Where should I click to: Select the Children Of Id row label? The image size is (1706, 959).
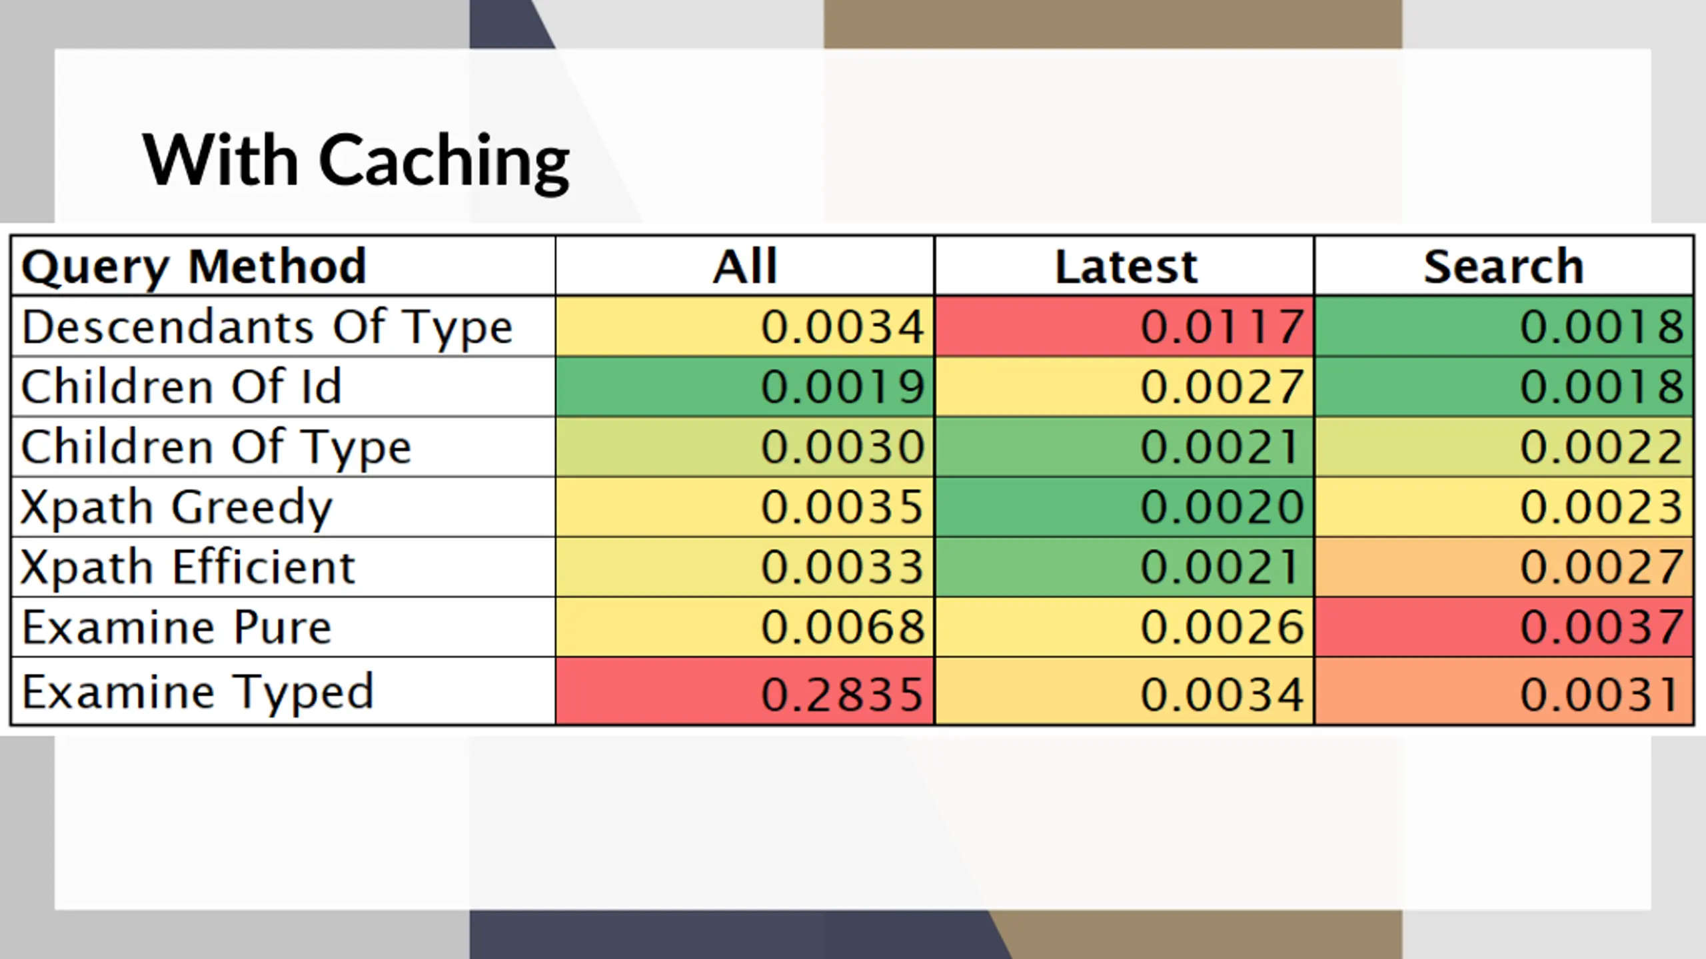pos(283,386)
